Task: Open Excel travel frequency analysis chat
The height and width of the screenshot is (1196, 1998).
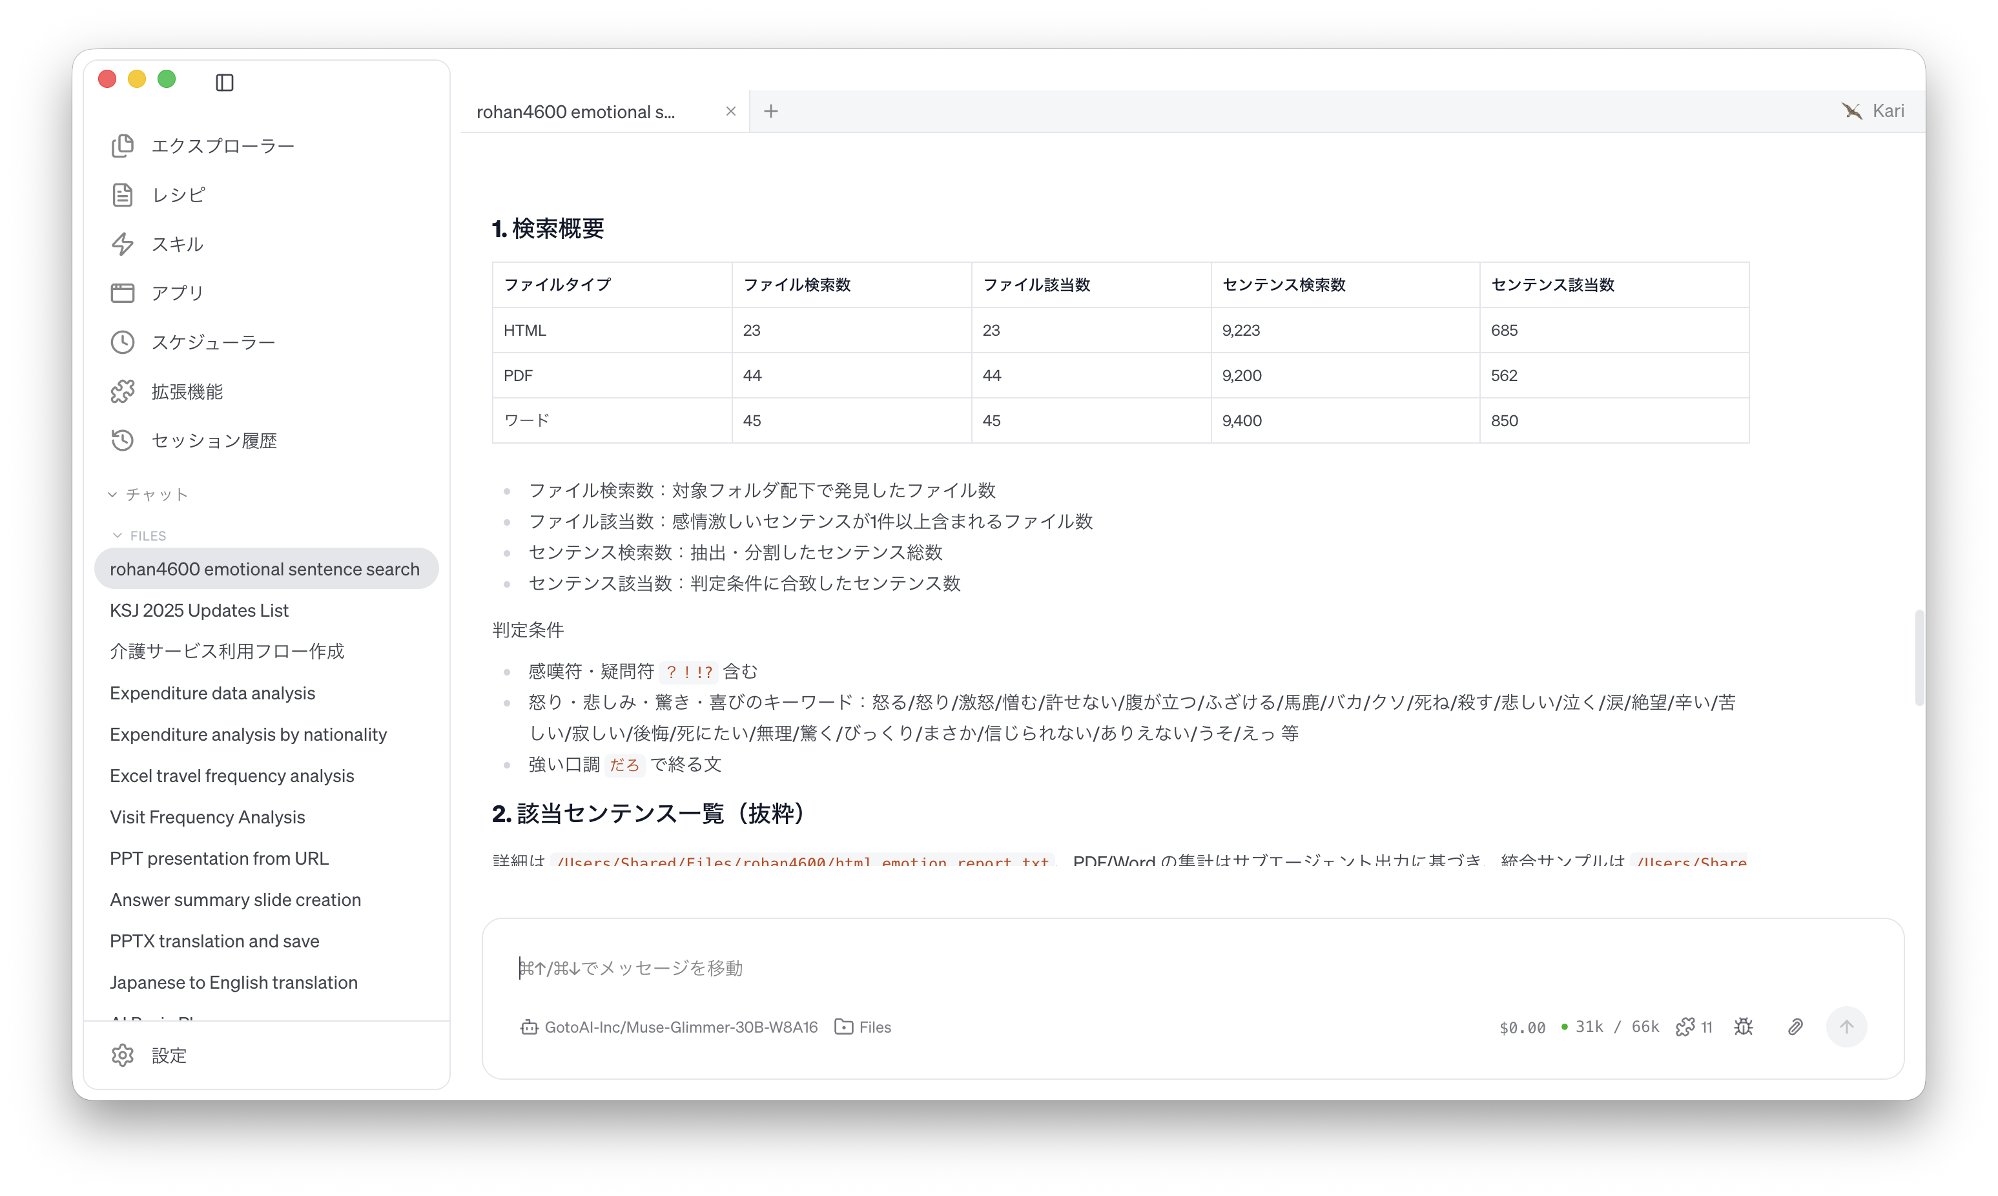Action: [x=232, y=776]
